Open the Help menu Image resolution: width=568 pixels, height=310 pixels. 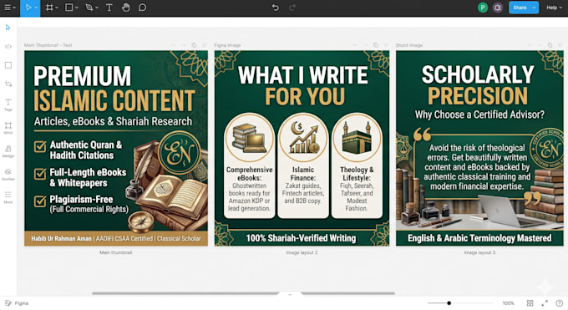tap(555, 8)
